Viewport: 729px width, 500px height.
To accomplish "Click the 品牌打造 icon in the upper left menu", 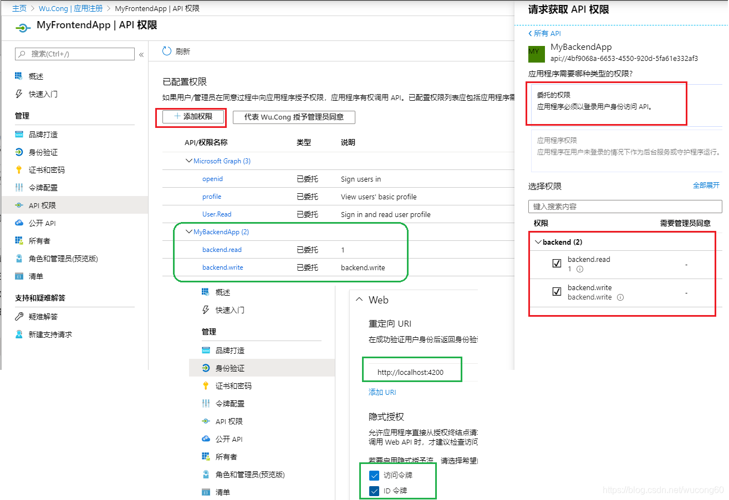I will pos(19,134).
